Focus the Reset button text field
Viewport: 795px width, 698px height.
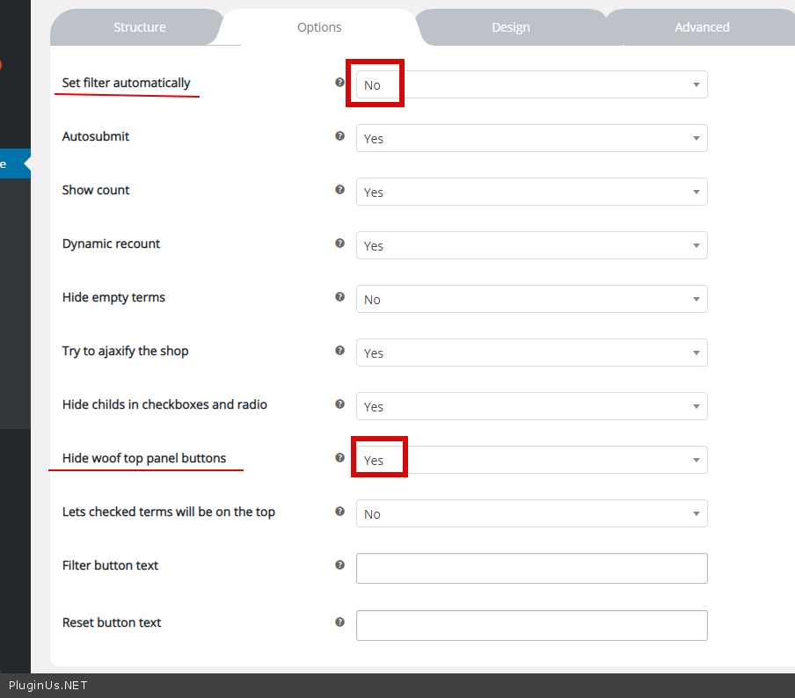coord(531,625)
